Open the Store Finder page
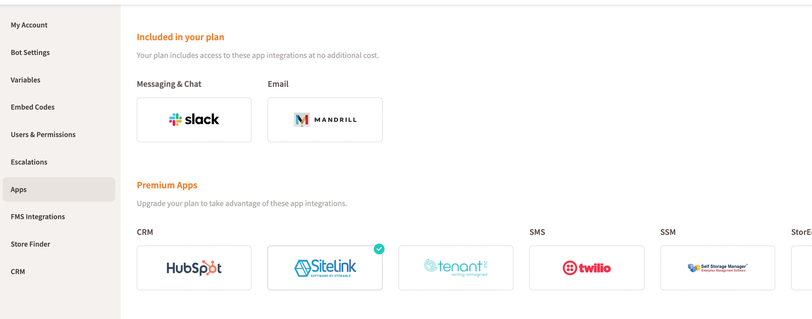The width and height of the screenshot is (812, 319). tap(31, 244)
